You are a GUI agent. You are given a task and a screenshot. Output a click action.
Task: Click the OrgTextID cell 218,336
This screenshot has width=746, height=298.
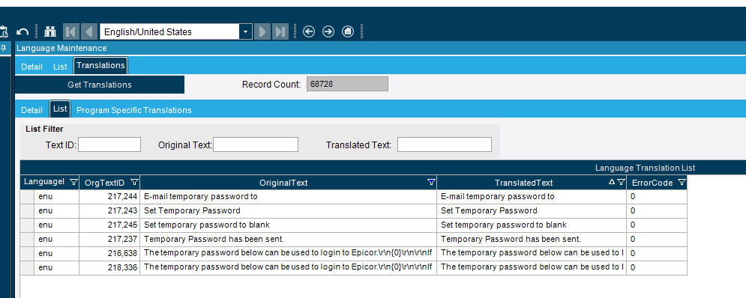pos(109,267)
